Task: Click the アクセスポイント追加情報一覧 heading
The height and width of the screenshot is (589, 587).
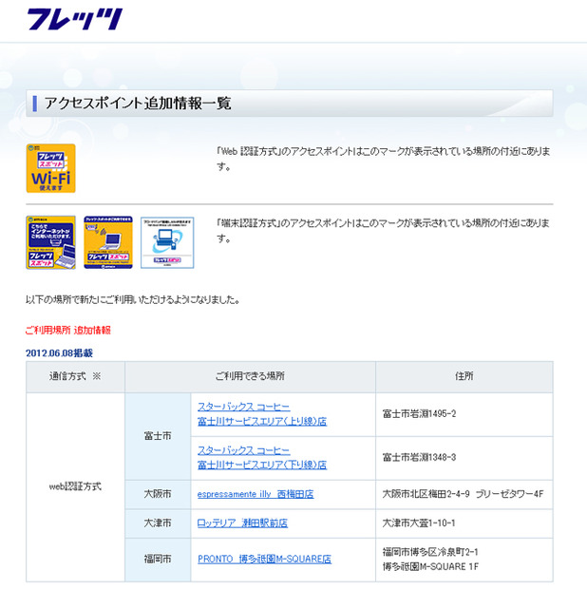Action: pos(138,104)
